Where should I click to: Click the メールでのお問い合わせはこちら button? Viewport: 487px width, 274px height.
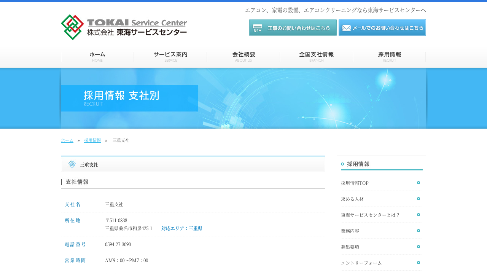pyautogui.click(x=382, y=28)
